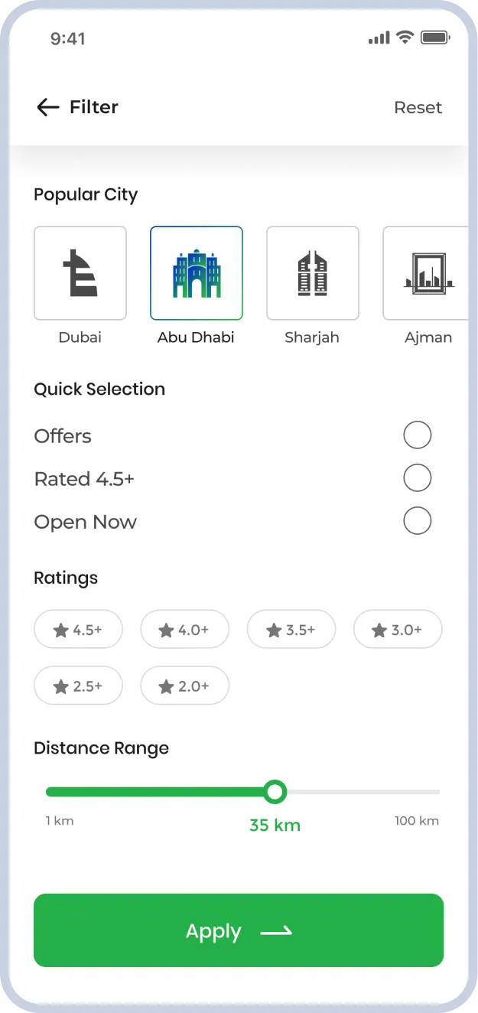The height and width of the screenshot is (1013, 478).
Task: Select the Ajman city icon
Action: tap(427, 273)
